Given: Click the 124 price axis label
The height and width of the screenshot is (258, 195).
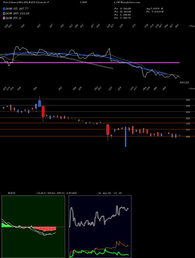Looking at the screenshot, I should [x=188, y=118].
